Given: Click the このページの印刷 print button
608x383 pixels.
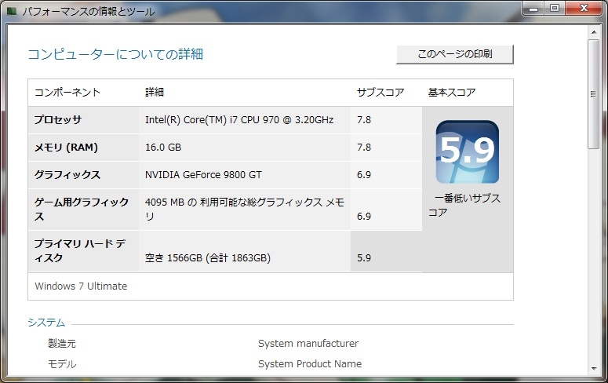Looking at the screenshot, I should tap(455, 54).
